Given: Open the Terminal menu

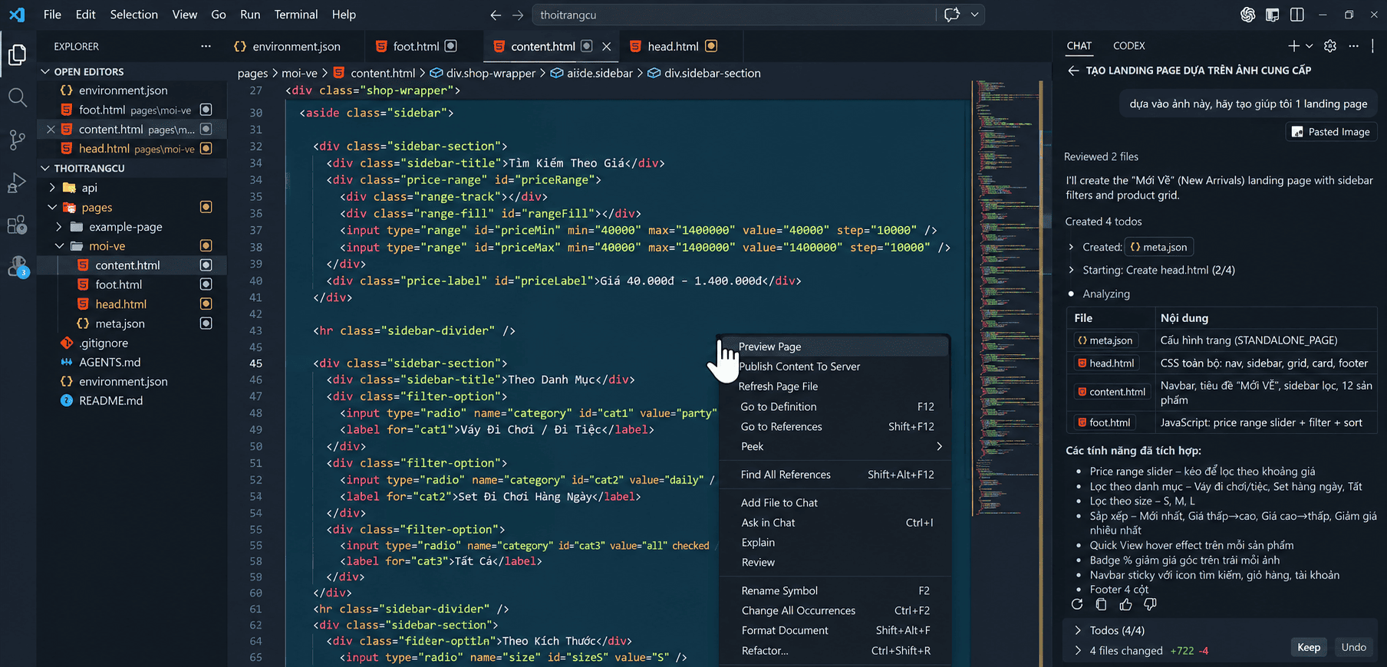Looking at the screenshot, I should pos(295,15).
